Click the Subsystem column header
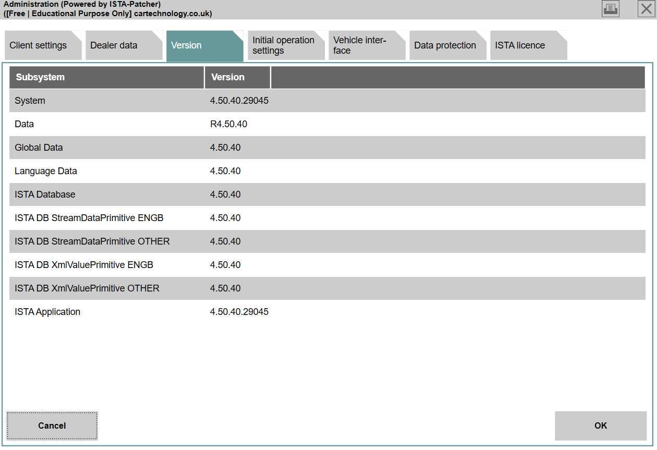 pos(107,77)
